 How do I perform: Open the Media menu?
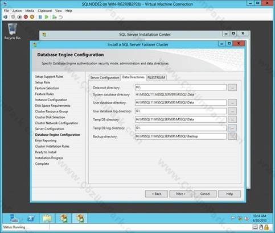(30, 11)
